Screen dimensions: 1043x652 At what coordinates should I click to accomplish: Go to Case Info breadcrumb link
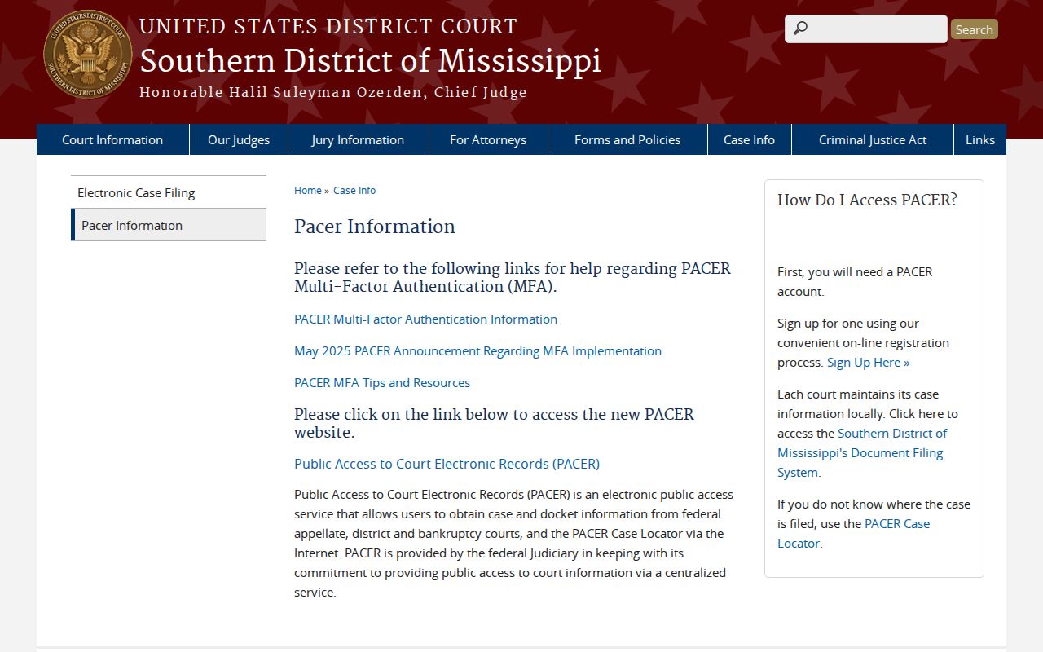coord(354,190)
